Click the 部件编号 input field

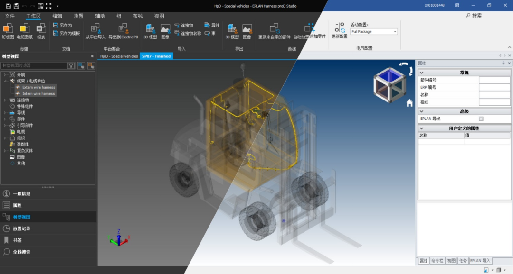pyautogui.click(x=494, y=80)
